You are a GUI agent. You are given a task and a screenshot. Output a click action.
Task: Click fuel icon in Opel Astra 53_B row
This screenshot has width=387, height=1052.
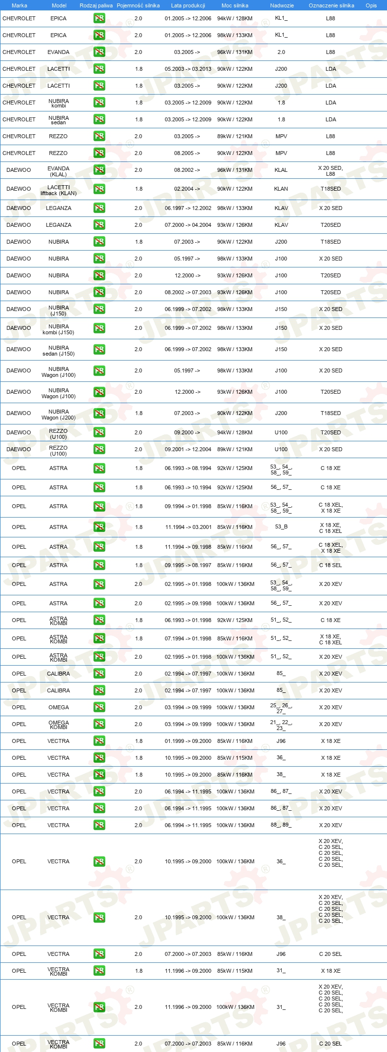pos(99,527)
